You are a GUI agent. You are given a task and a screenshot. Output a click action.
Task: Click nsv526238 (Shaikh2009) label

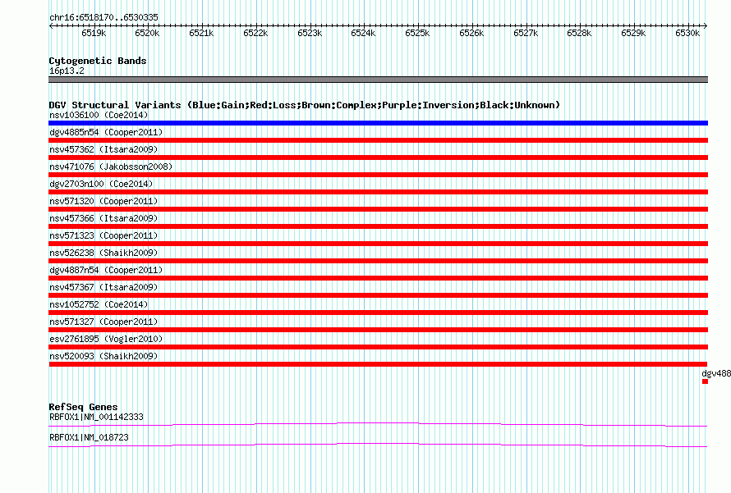click(103, 253)
